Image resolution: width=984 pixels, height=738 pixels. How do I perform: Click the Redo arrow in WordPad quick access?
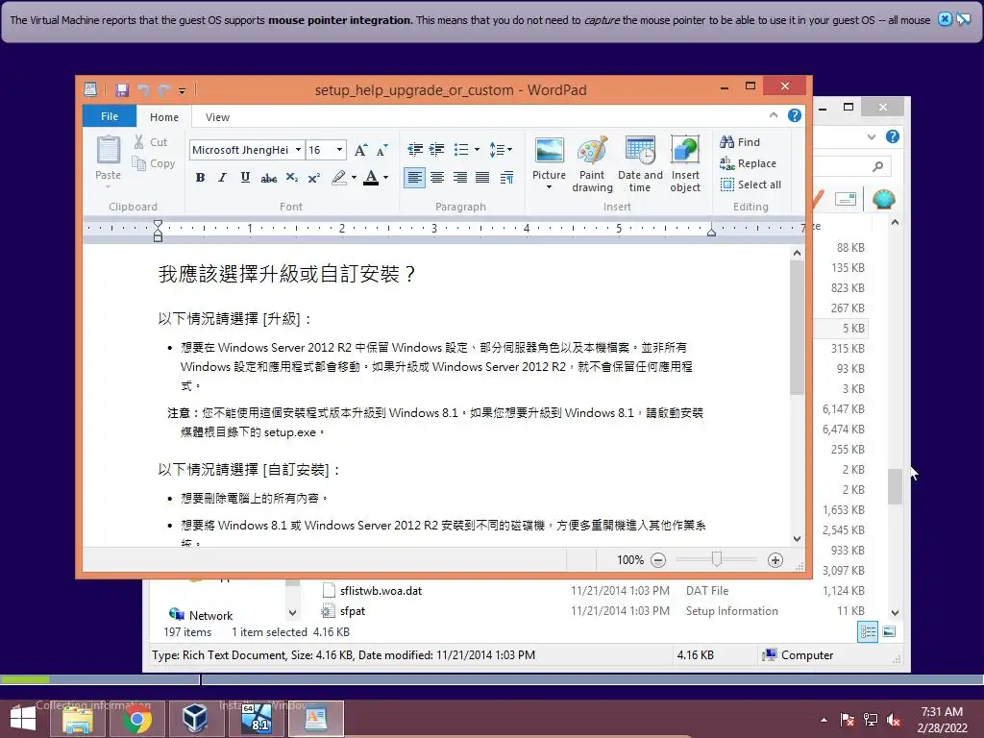[163, 90]
